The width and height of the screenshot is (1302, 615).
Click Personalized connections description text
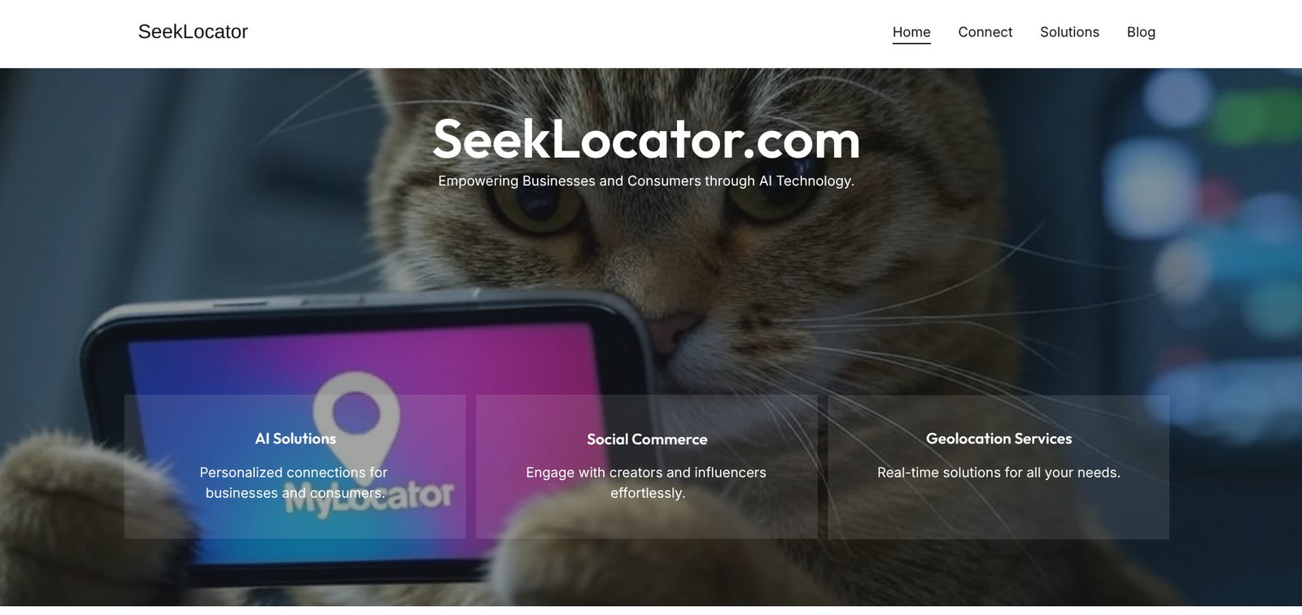295,482
